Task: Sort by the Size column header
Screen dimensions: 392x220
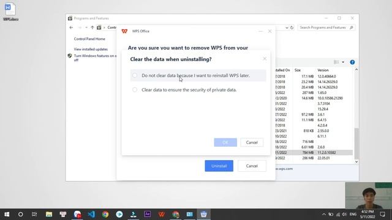Action: tap(298, 70)
